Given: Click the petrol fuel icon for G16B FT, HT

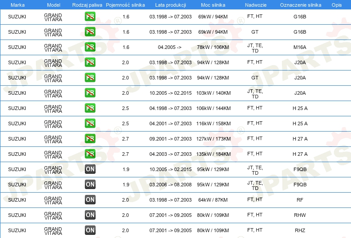Looking at the screenshot, I should [90, 17].
